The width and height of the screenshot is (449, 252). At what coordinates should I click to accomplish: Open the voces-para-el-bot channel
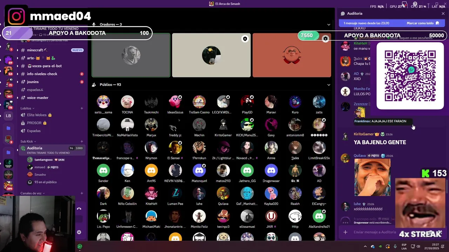53,66
